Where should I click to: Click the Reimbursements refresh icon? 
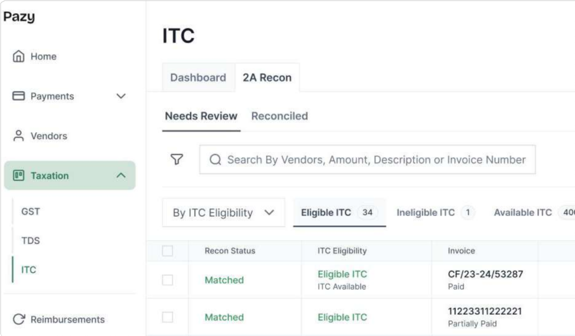[19, 320]
